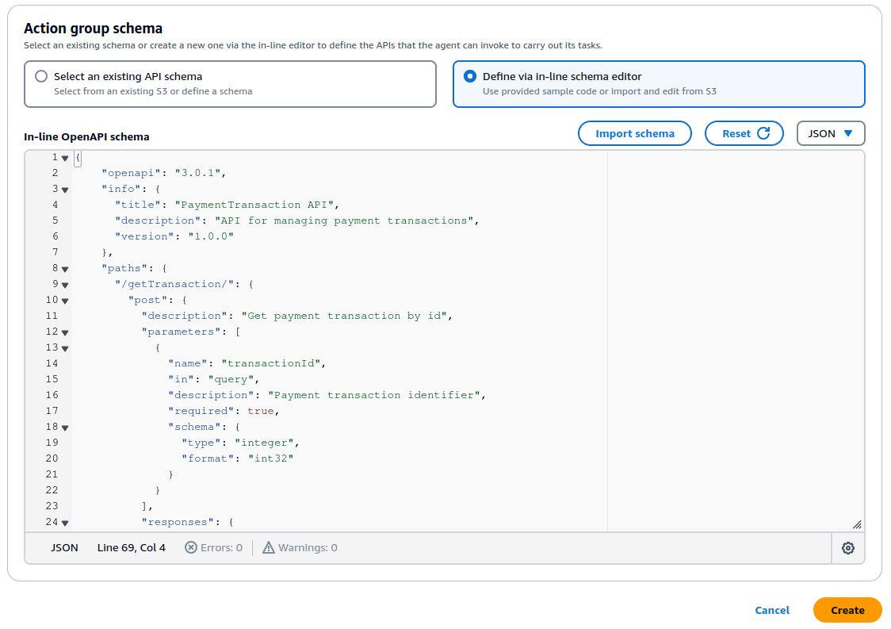
Task: Collapse the root object fold on line 1
Action: pos(64,157)
